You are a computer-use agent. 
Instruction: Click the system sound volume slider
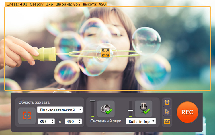click(x=93, y=109)
